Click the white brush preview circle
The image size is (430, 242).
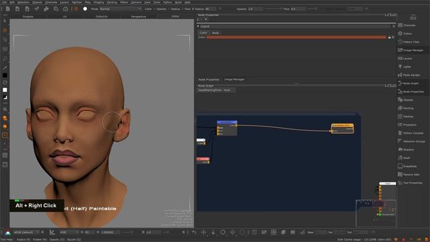[x=85, y=9]
